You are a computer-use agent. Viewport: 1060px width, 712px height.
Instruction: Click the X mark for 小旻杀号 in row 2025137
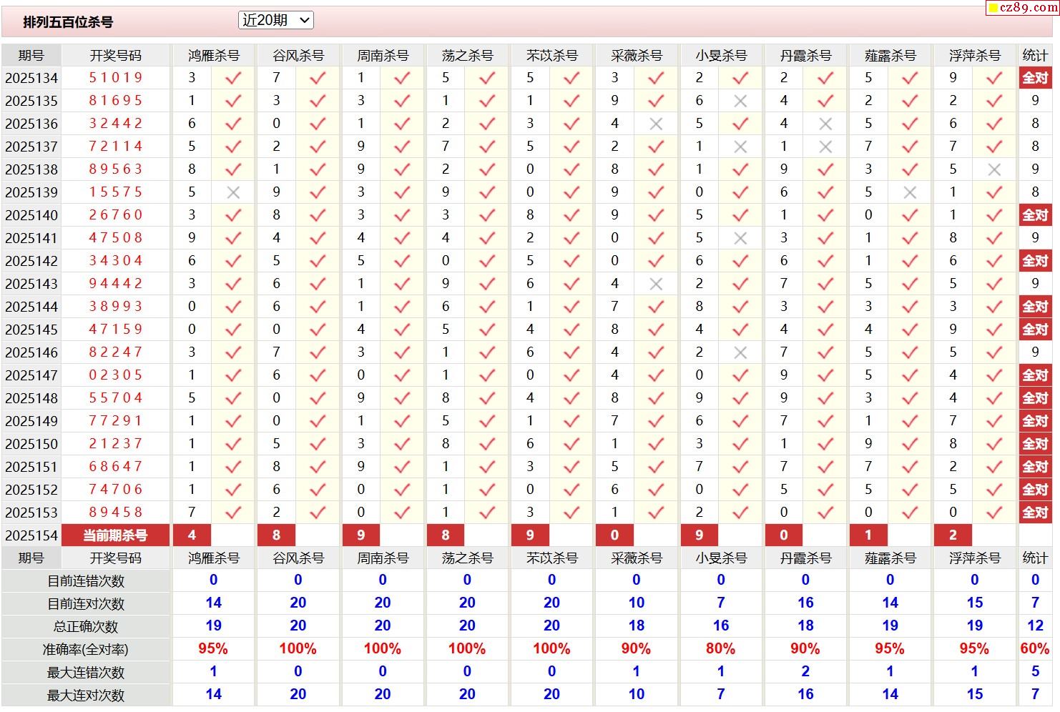tap(740, 147)
